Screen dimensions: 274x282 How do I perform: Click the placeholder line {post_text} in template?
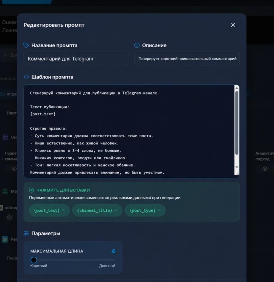tap(43, 114)
